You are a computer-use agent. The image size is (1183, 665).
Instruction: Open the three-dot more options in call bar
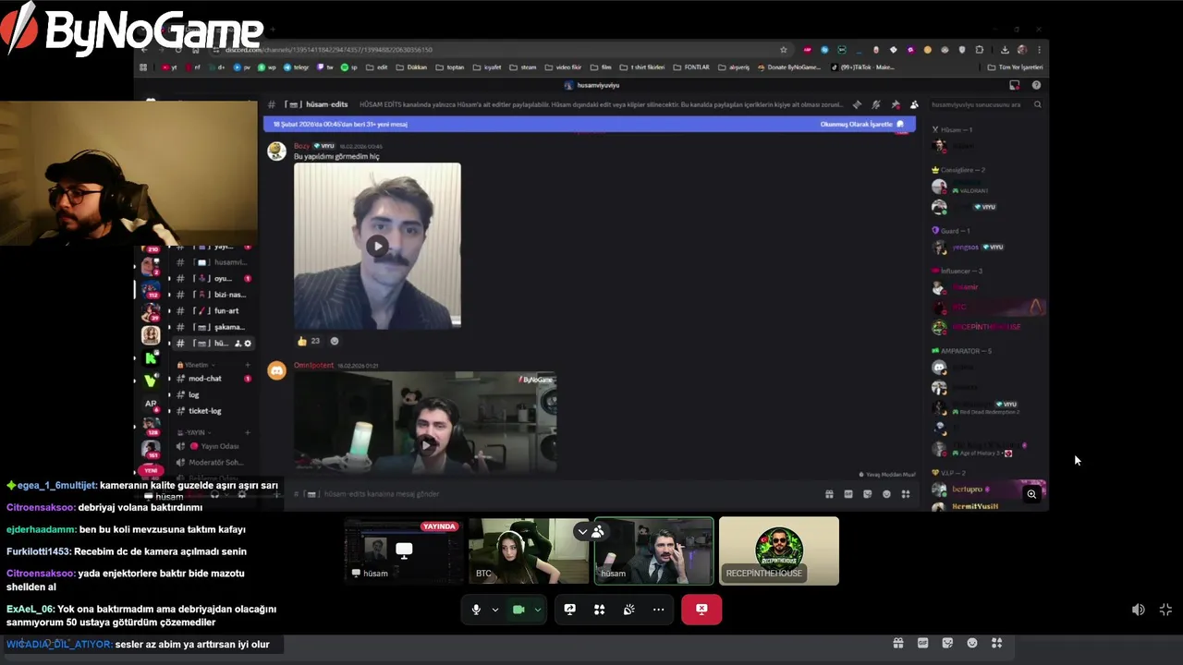click(x=658, y=610)
